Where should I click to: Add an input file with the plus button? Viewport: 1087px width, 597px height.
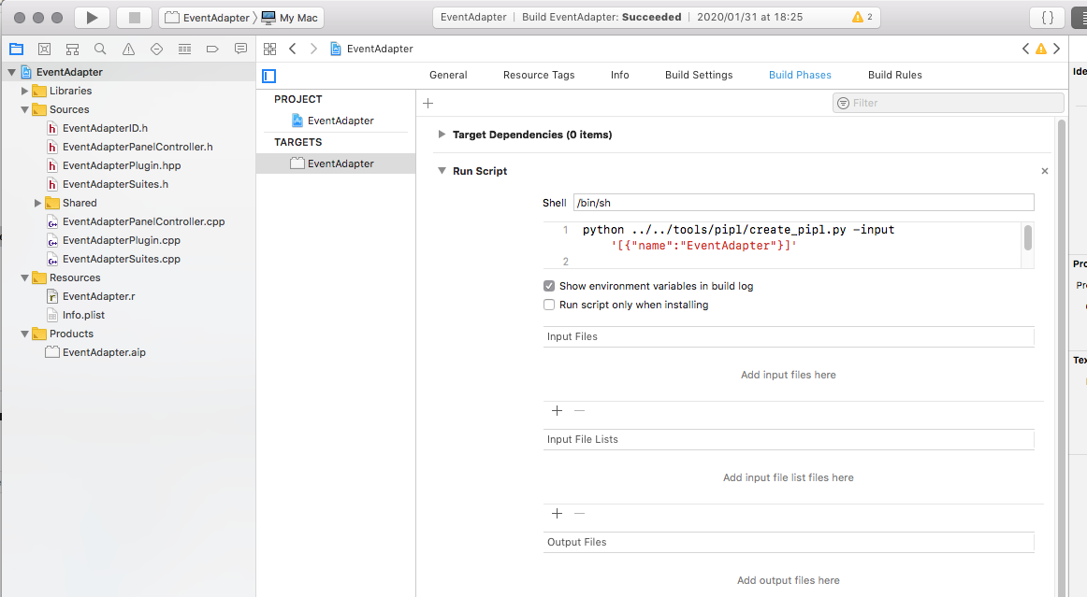tap(557, 410)
